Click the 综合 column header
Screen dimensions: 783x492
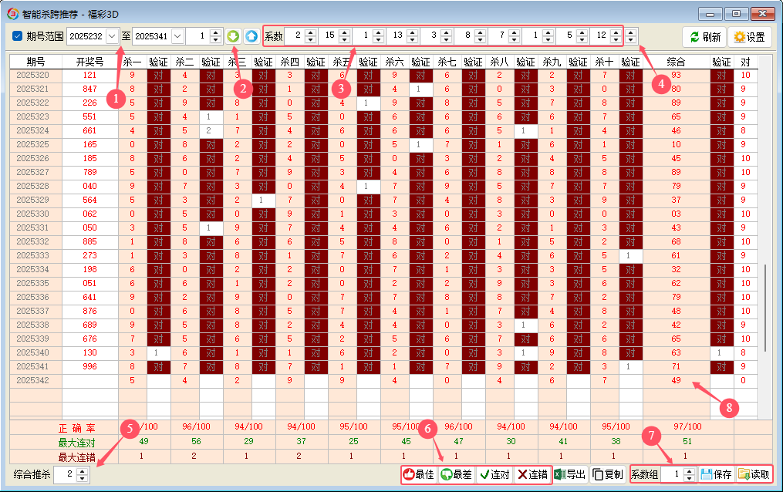676,61
